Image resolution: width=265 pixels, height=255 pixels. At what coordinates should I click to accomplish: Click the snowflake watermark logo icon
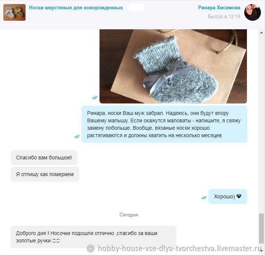click(x=90, y=248)
